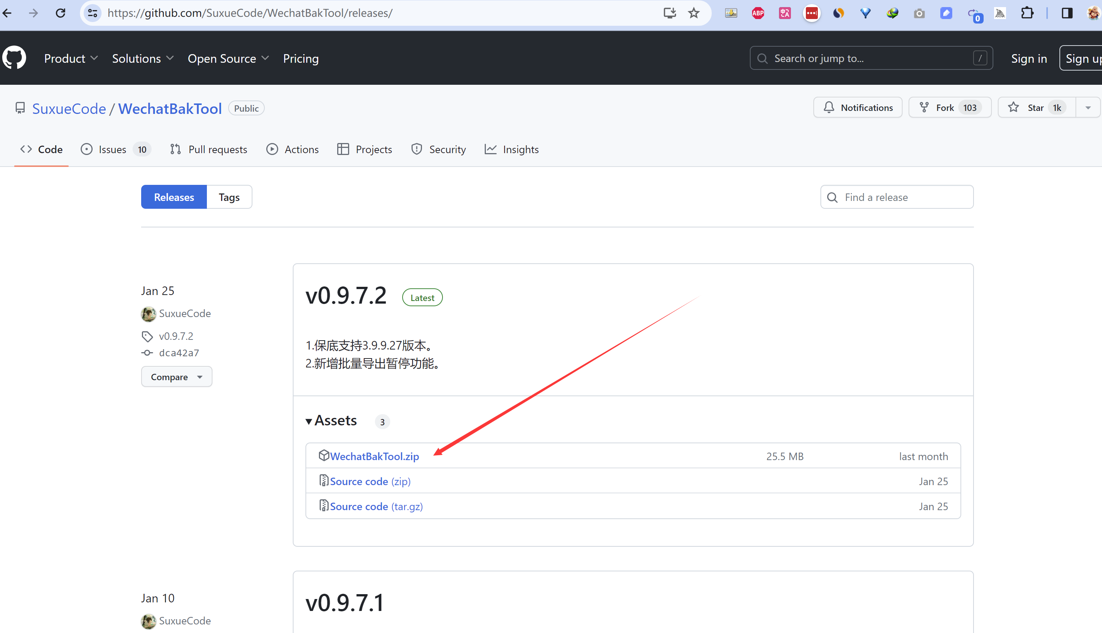This screenshot has height=633, width=1102.
Task: Open the camera screenshot extension
Action: pos(919,13)
